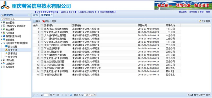Click the 统计分析 icon

click(x=4, y=64)
